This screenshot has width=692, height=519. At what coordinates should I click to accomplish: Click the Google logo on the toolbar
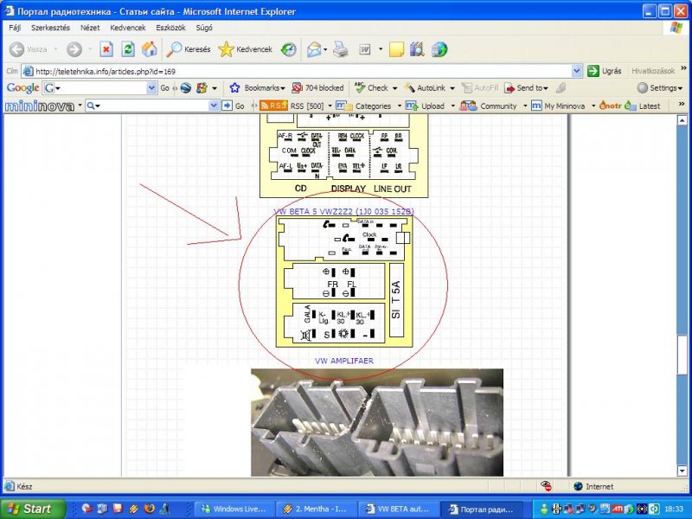click(23, 88)
